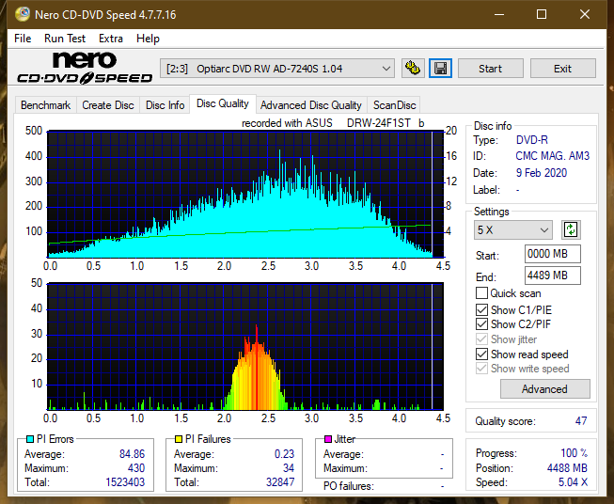Screen dimensions: 614x504
Task: Maximize the Nero CD-DVD Speed window
Action: [x=542, y=14]
